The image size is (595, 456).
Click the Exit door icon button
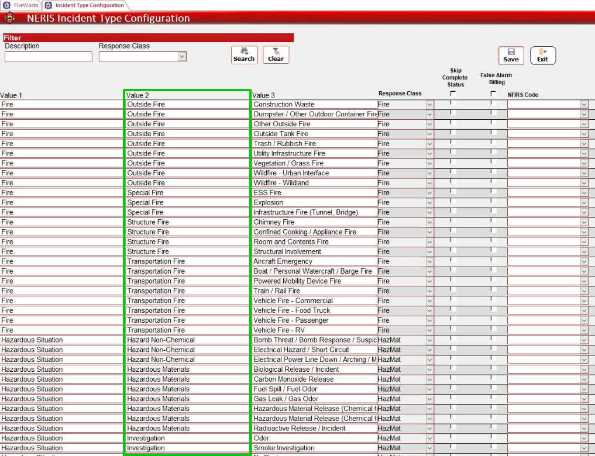[543, 55]
